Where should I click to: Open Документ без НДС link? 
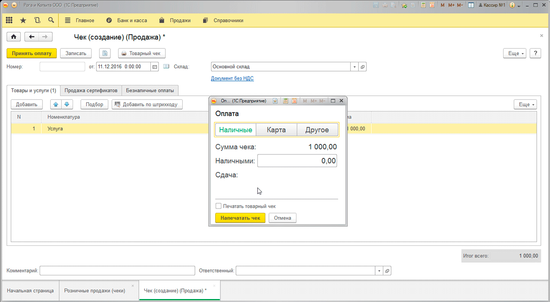pyautogui.click(x=232, y=79)
